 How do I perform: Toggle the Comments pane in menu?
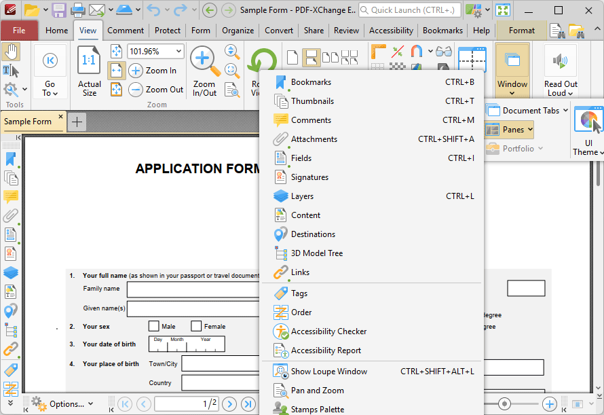click(x=373, y=120)
